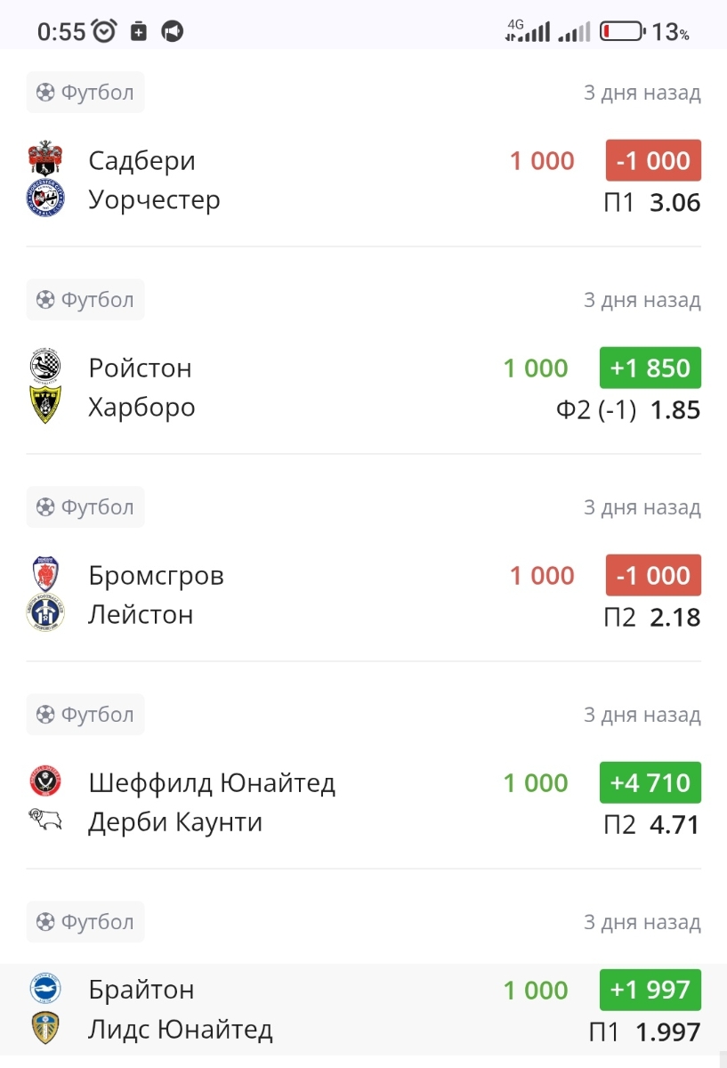Tap the green +1 997 winnings badge
This screenshot has height=1068, width=727.
(x=650, y=990)
